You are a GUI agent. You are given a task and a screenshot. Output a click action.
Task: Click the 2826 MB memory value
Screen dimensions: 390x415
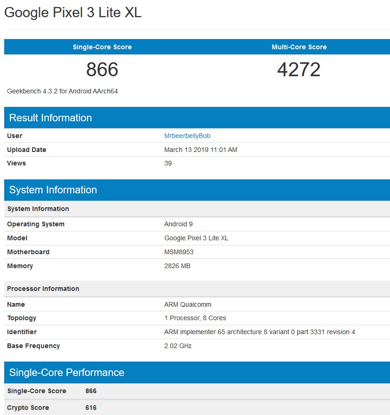(x=177, y=266)
